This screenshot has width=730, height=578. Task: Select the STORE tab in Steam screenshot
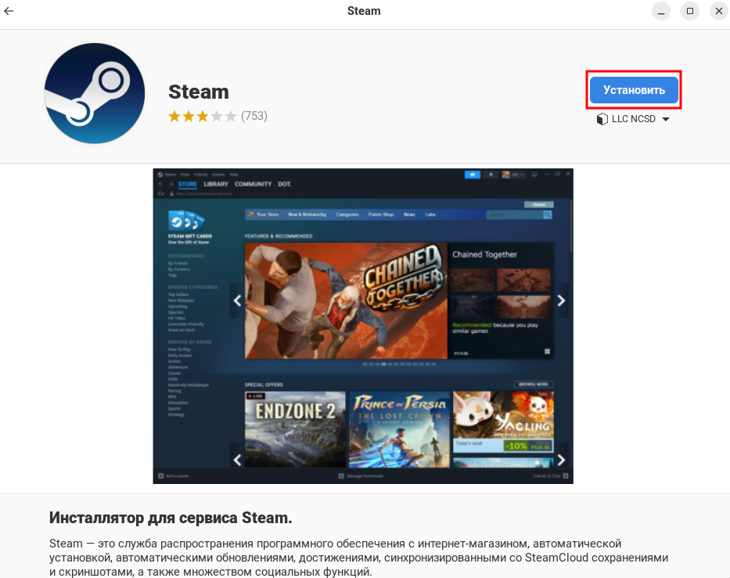click(x=188, y=184)
